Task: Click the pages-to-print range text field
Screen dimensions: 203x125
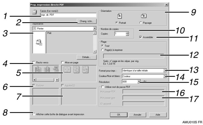Action: point(133,56)
